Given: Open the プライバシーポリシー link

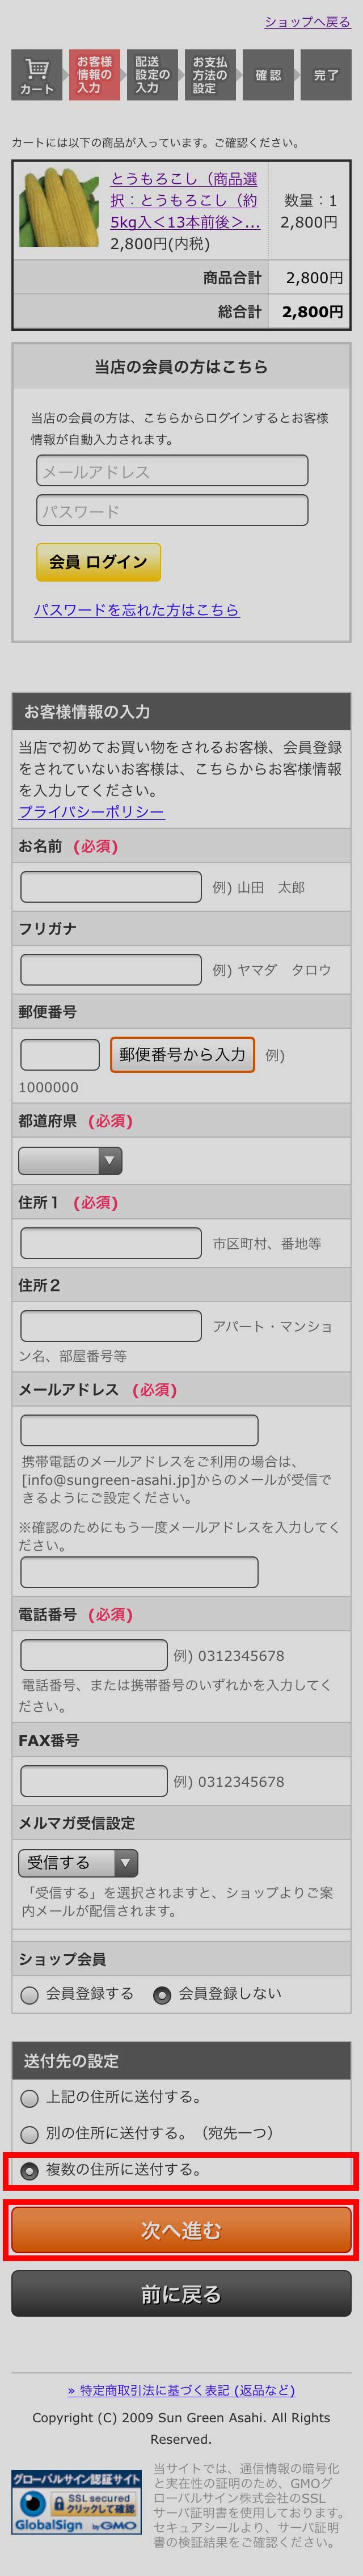Looking at the screenshot, I should (x=91, y=811).
